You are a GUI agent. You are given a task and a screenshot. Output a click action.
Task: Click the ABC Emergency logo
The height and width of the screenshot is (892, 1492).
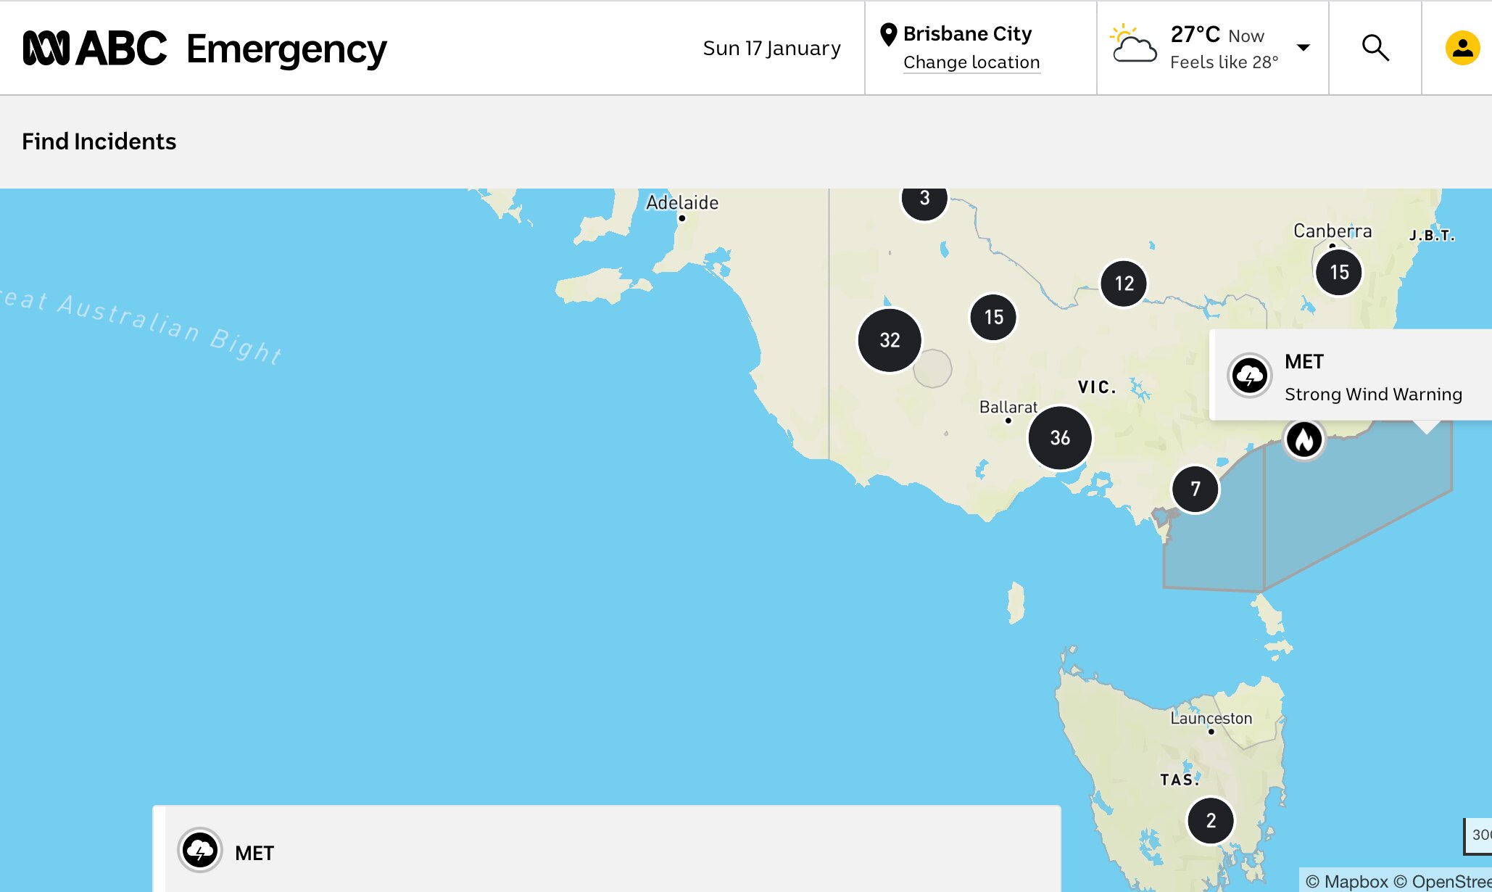pyautogui.click(x=203, y=48)
